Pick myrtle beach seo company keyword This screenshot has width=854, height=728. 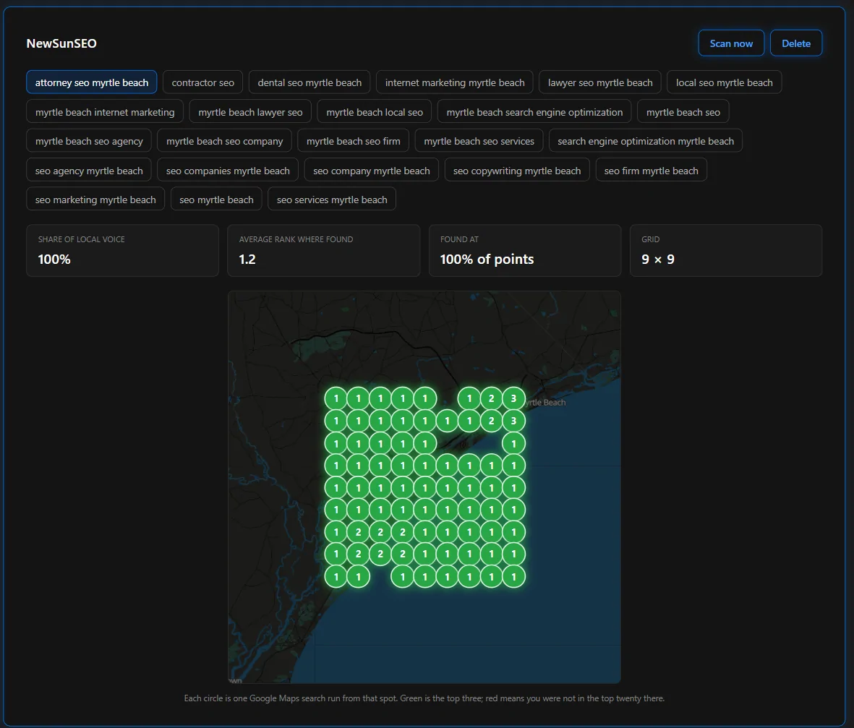pos(224,141)
